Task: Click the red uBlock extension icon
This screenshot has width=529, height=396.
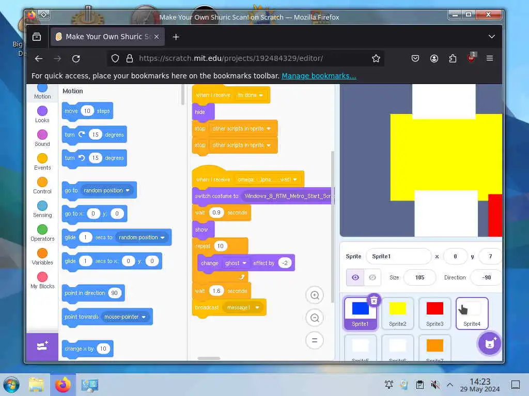Action: (x=471, y=58)
